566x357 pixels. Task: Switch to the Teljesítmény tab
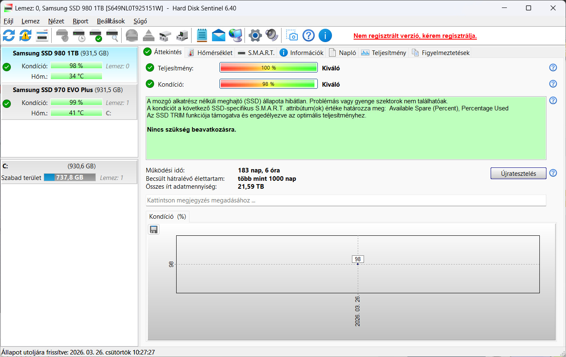(x=384, y=52)
